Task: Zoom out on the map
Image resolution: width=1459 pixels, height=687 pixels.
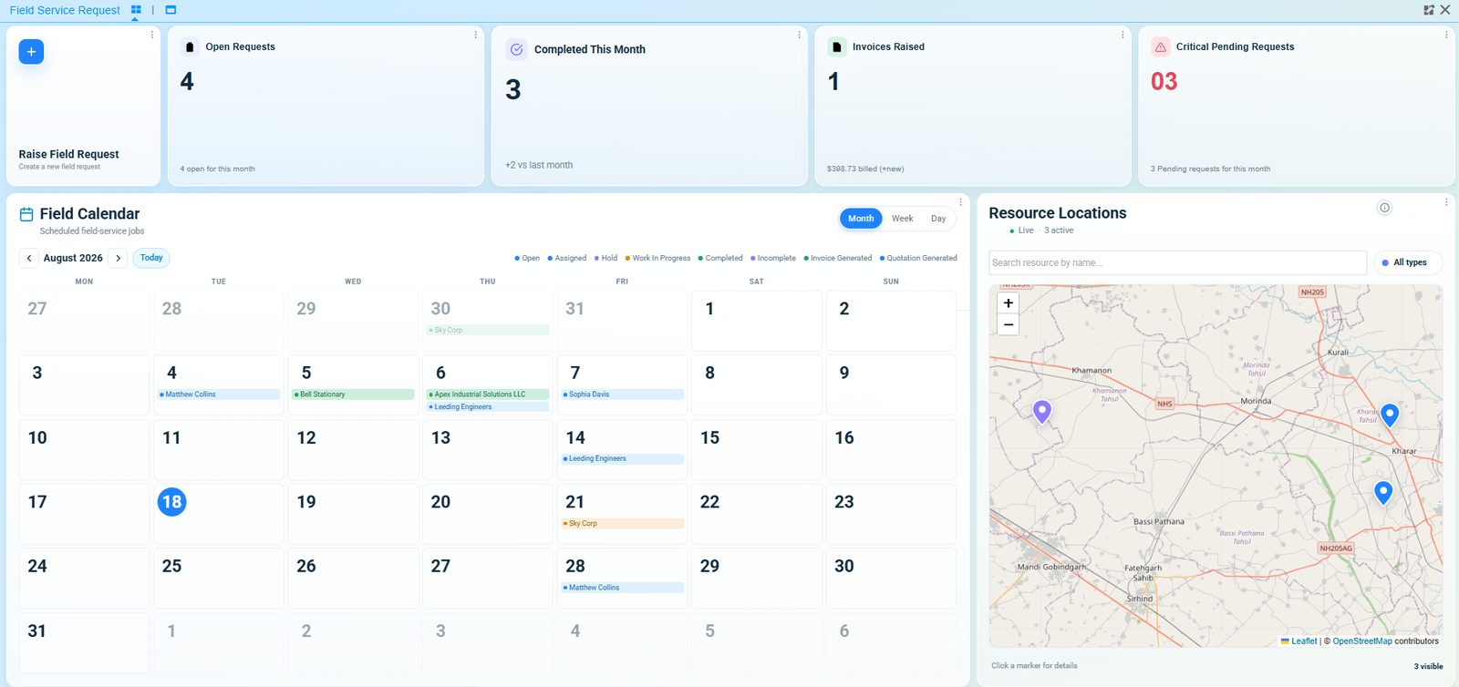Action: tap(1008, 324)
